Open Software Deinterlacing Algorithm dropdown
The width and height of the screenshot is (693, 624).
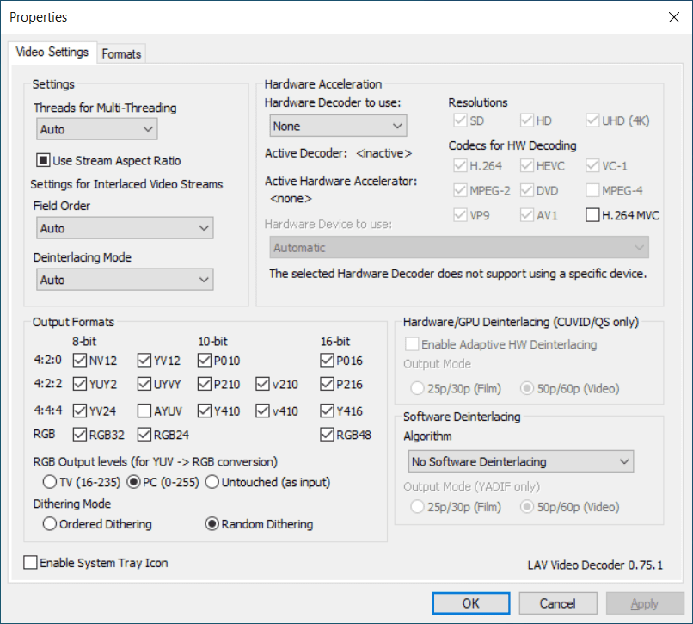[520, 461]
